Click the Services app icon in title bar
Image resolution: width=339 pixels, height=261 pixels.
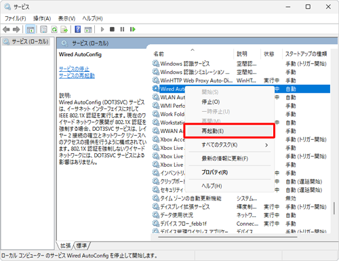point(7,7)
